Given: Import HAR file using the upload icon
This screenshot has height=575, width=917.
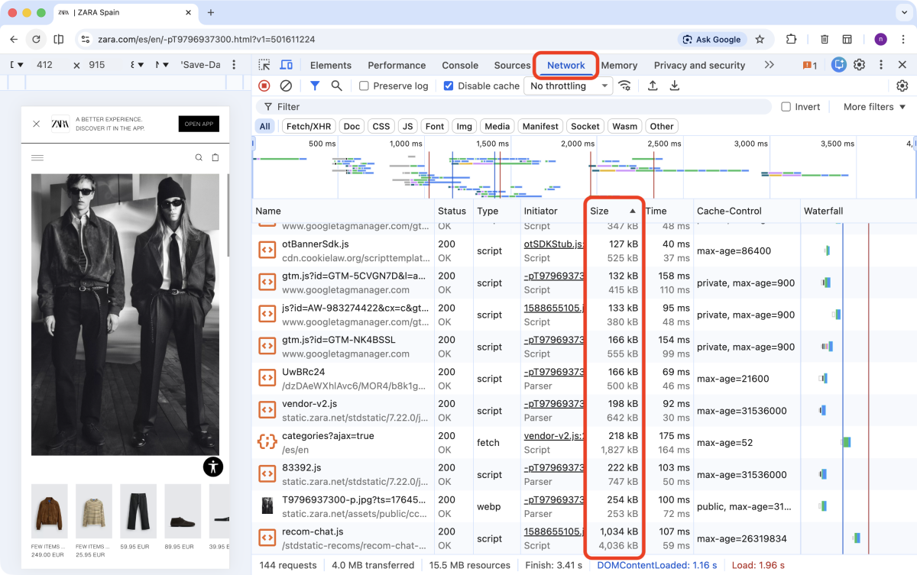Looking at the screenshot, I should click(x=652, y=86).
